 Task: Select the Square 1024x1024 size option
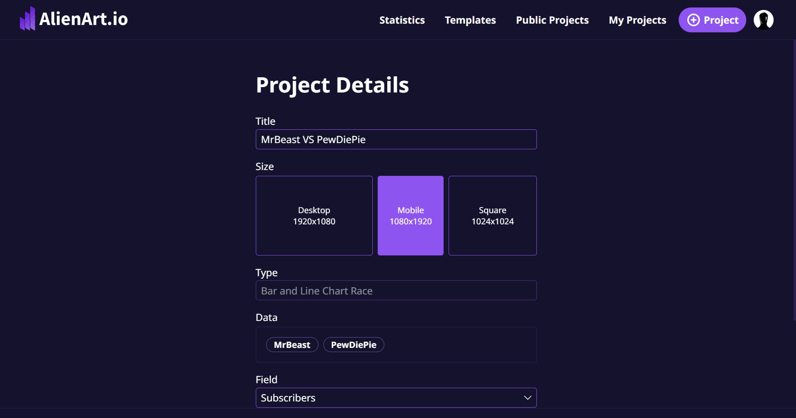coord(493,216)
